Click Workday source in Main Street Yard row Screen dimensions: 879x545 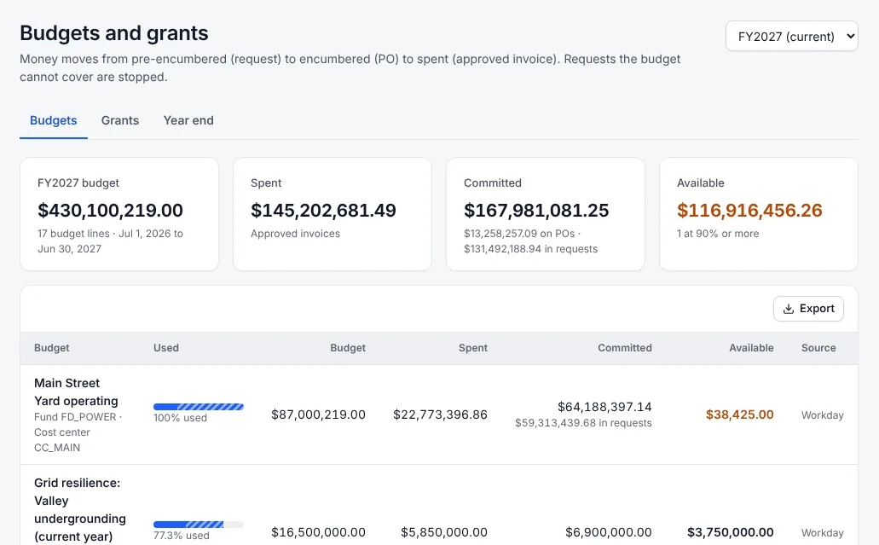pyautogui.click(x=823, y=415)
